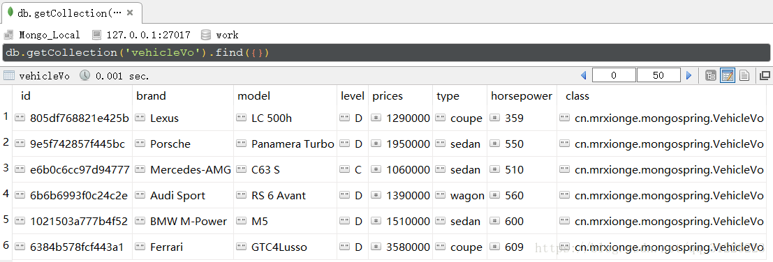Select the RS 6 Avant model cell
The width and height of the screenshot is (773, 262).
[286, 195]
